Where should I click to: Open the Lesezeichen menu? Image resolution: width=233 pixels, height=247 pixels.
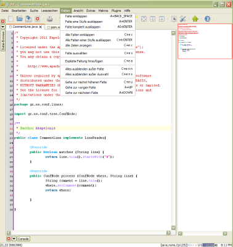click(49, 10)
